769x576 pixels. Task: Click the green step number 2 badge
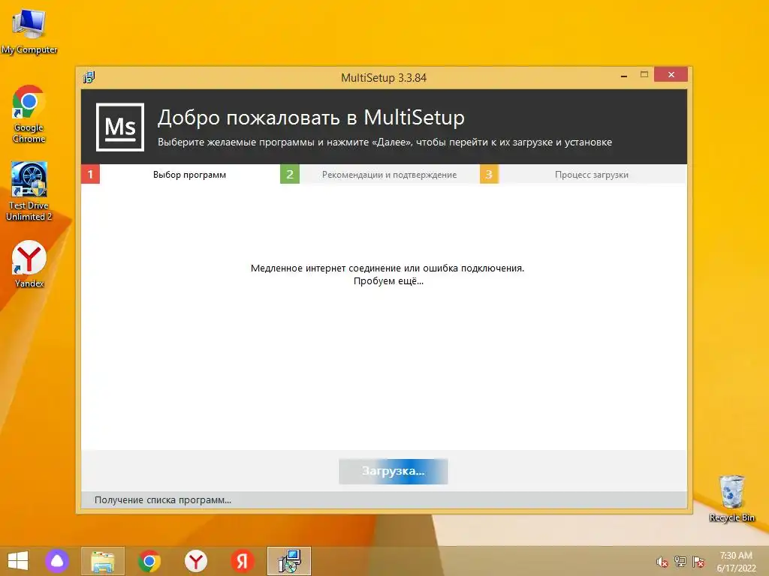pyautogui.click(x=290, y=174)
